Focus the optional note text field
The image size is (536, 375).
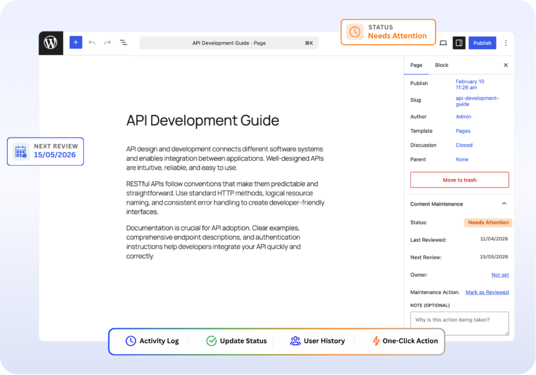pos(460,323)
